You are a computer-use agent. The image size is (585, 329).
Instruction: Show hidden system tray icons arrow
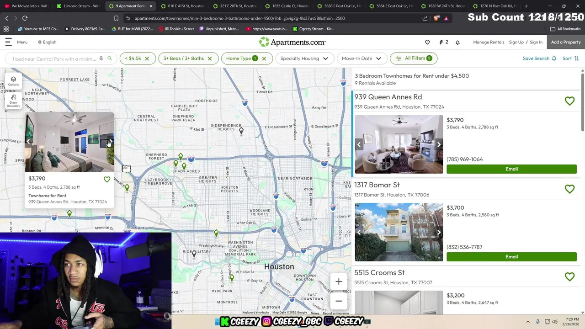[528, 322]
